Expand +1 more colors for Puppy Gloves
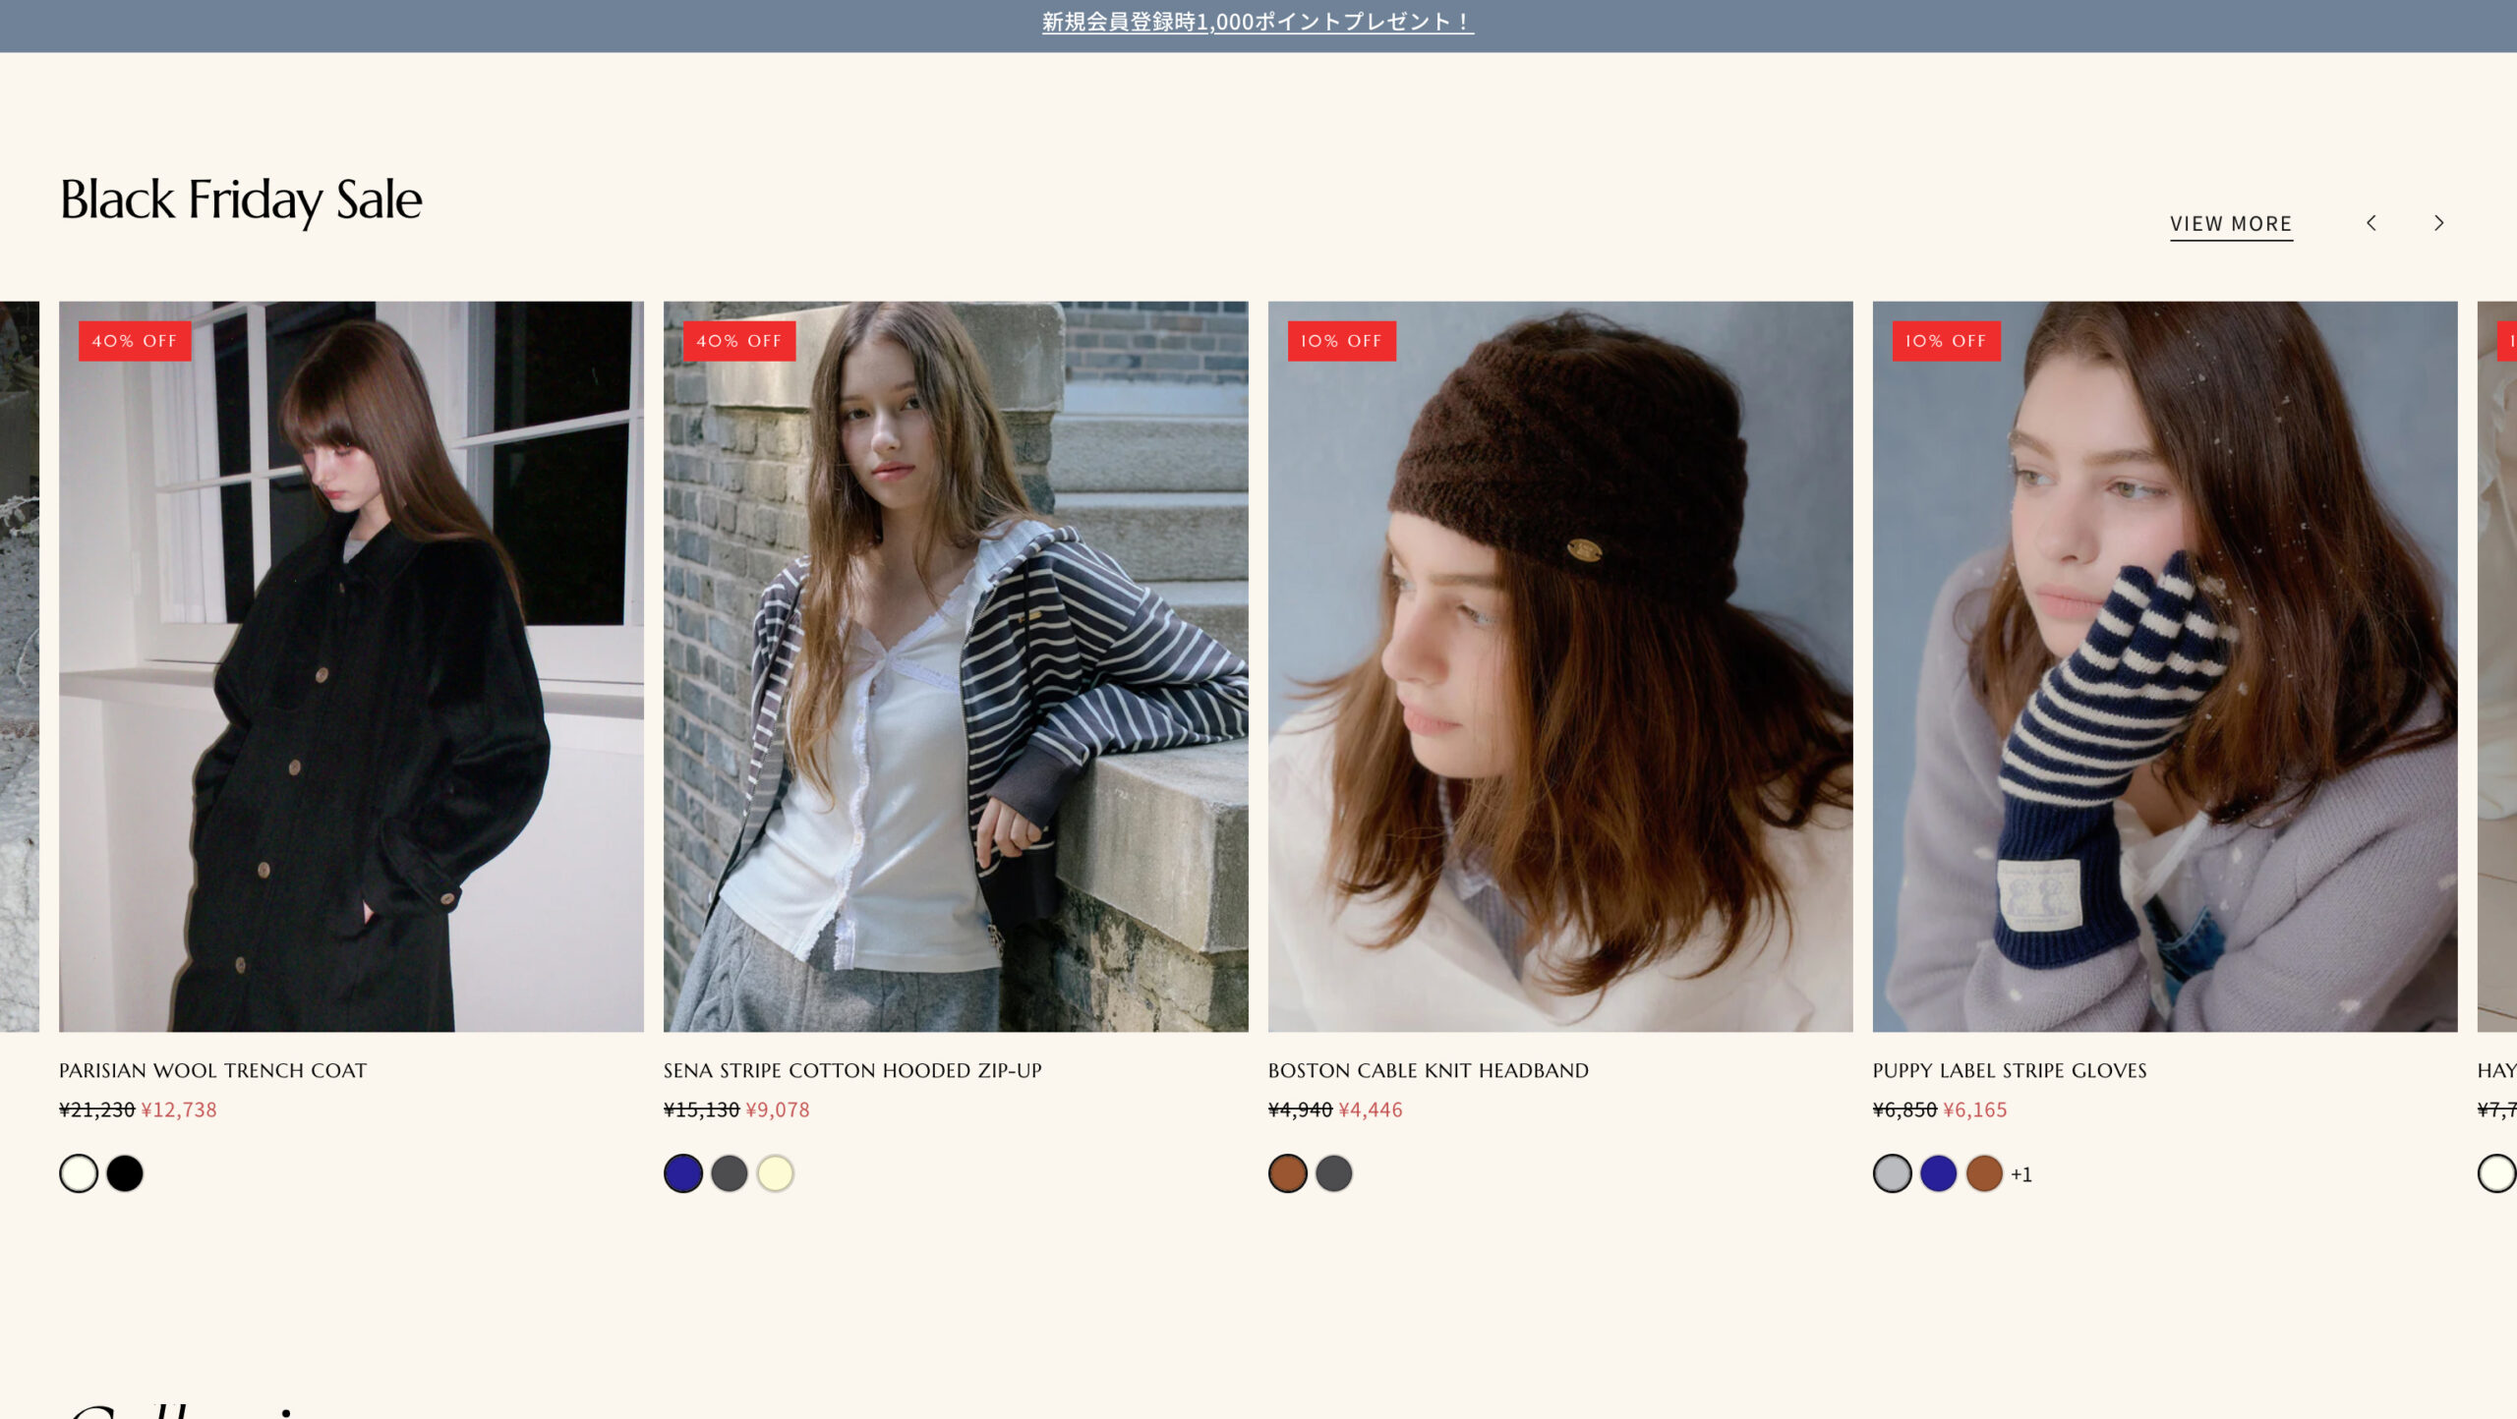Image resolution: width=2517 pixels, height=1419 pixels. coord(2021,1174)
